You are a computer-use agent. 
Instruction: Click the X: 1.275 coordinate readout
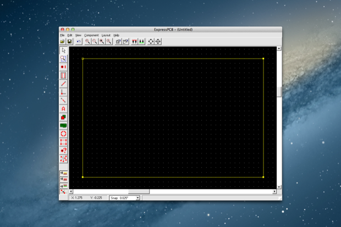coord(77,198)
